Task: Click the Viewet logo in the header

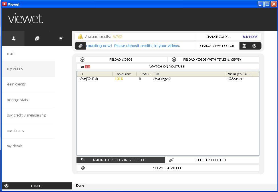Action: coord(26,19)
